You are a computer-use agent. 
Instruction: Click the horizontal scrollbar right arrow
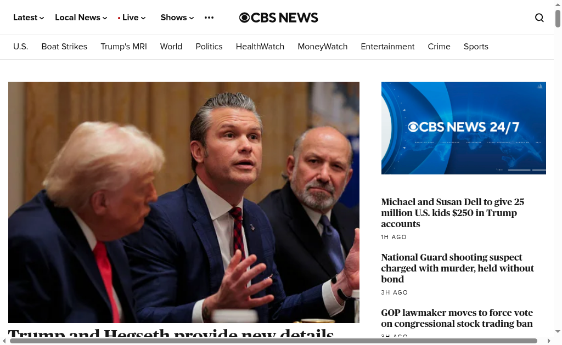[549, 341]
